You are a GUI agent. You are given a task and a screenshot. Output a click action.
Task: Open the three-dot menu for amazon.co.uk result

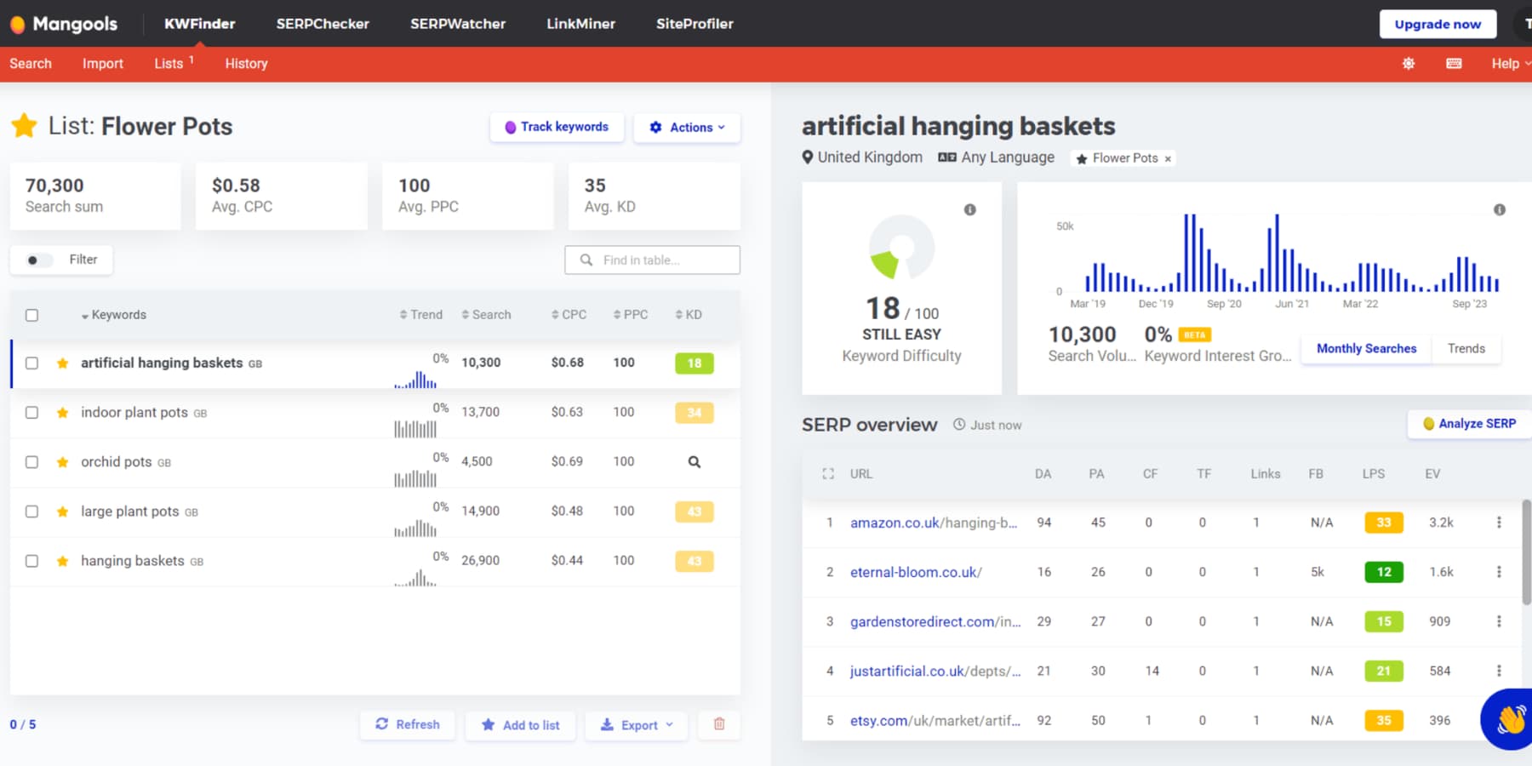click(1499, 522)
